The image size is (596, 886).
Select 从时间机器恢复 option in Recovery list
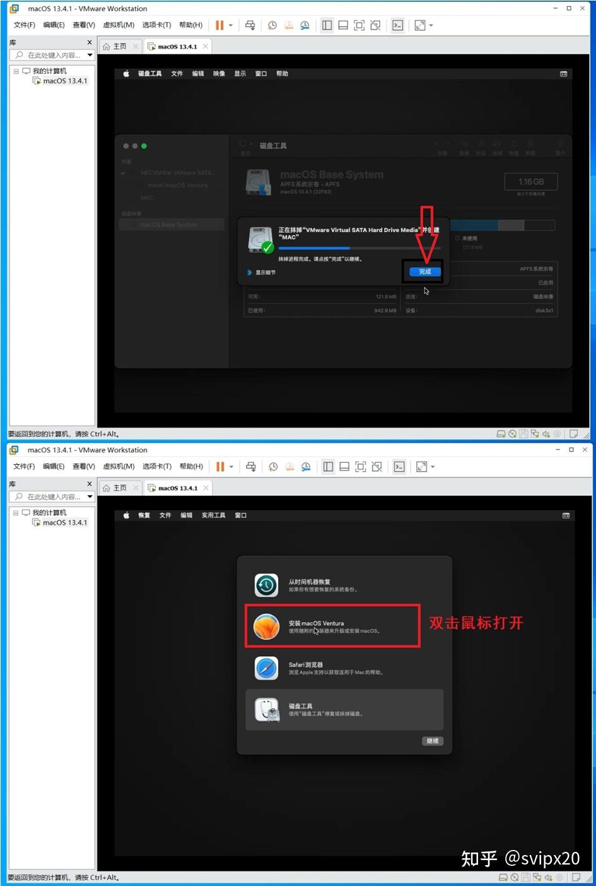click(344, 585)
